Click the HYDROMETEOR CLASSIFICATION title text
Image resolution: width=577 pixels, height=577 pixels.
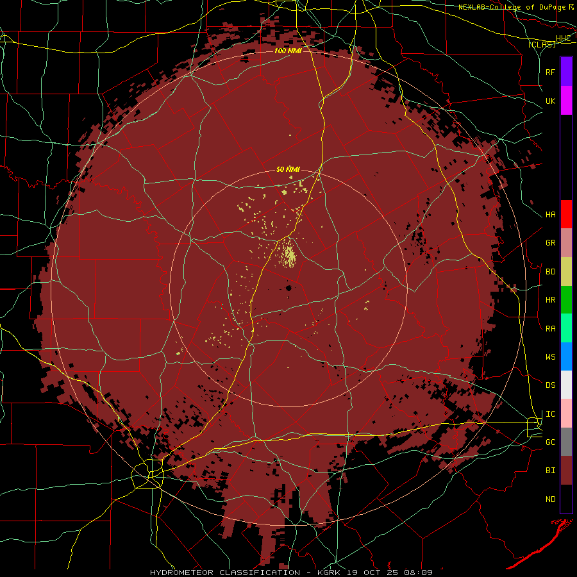point(224,573)
